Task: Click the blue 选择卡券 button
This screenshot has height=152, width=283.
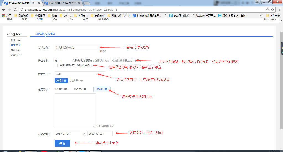Action: tap(61, 81)
